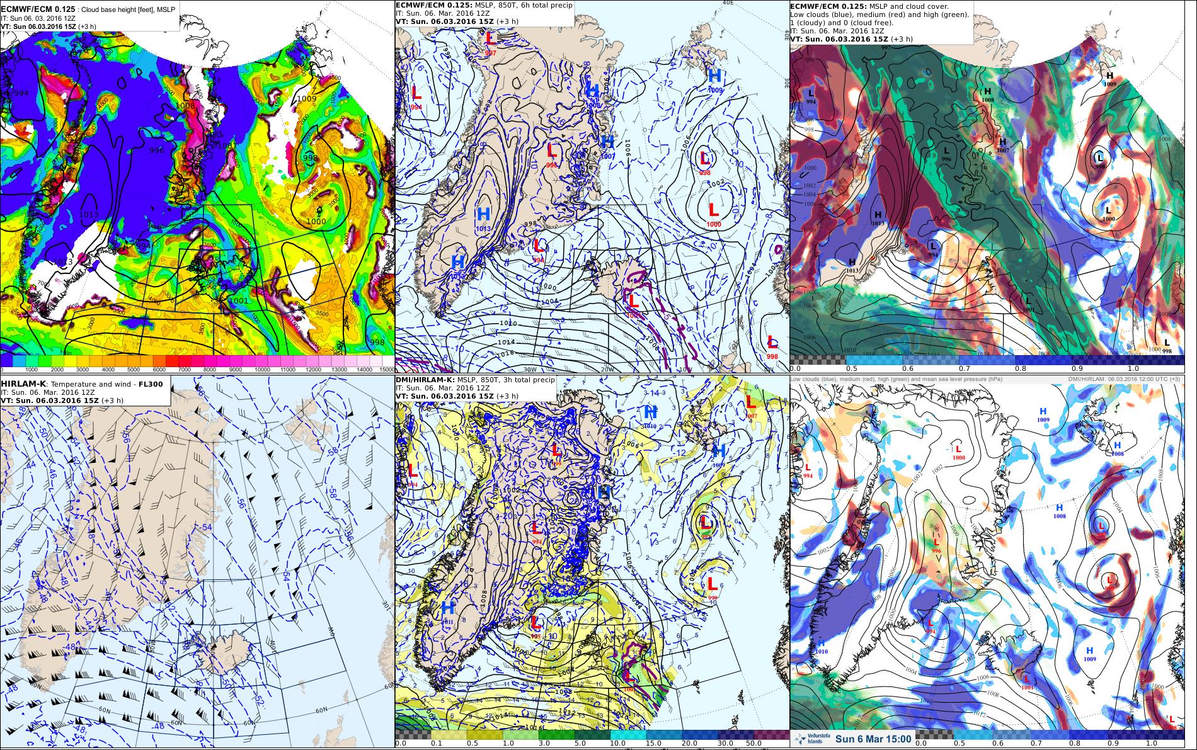Open the HIRLAM-K FL300 temperature and wind map
This screenshot has width=1197, height=750.
click(x=197, y=562)
